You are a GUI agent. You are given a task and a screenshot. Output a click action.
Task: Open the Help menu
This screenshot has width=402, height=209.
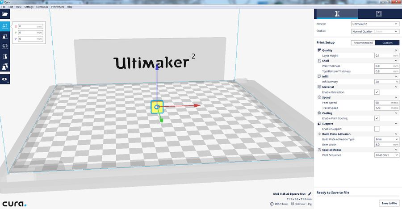coord(70,7)
